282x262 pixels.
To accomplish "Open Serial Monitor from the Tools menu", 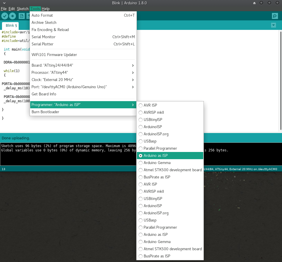I will [83, 37].
